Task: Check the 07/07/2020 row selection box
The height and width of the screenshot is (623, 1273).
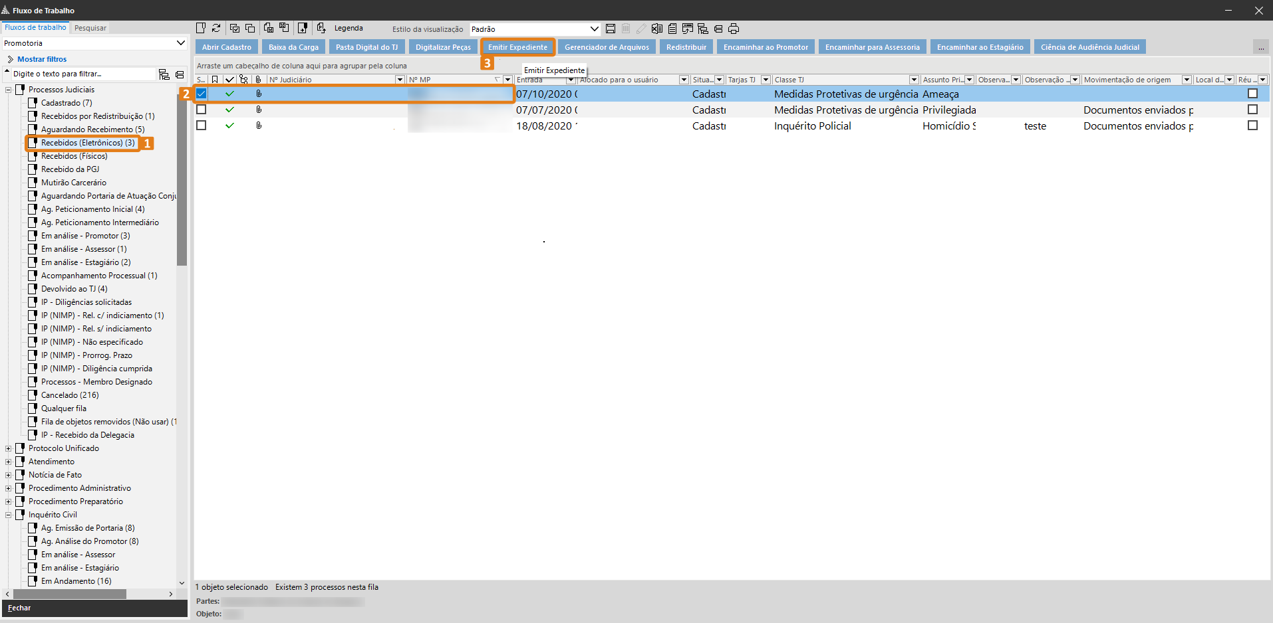Action: 202,110
